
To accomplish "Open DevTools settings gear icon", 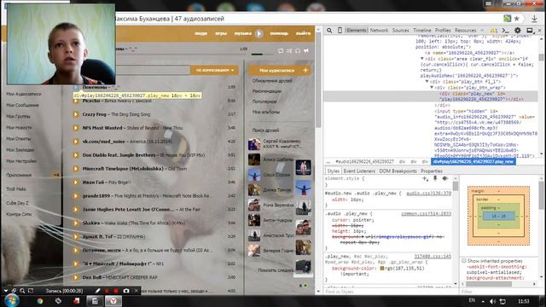I will tap(518, 31).
